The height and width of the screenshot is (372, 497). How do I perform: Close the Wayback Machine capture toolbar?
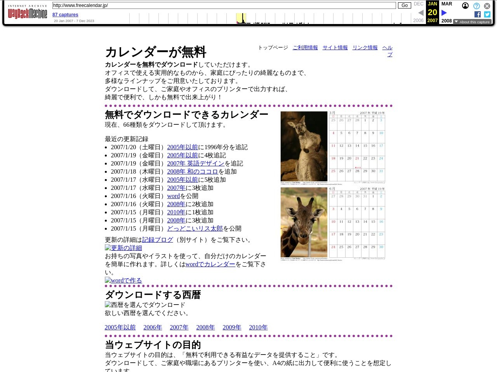tap(487, 6)
